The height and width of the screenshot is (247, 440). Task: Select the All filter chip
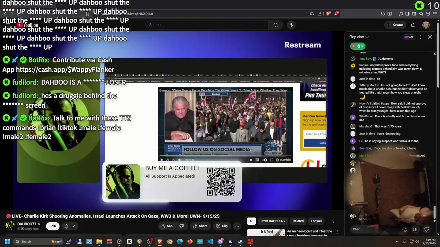coord(251,221)
